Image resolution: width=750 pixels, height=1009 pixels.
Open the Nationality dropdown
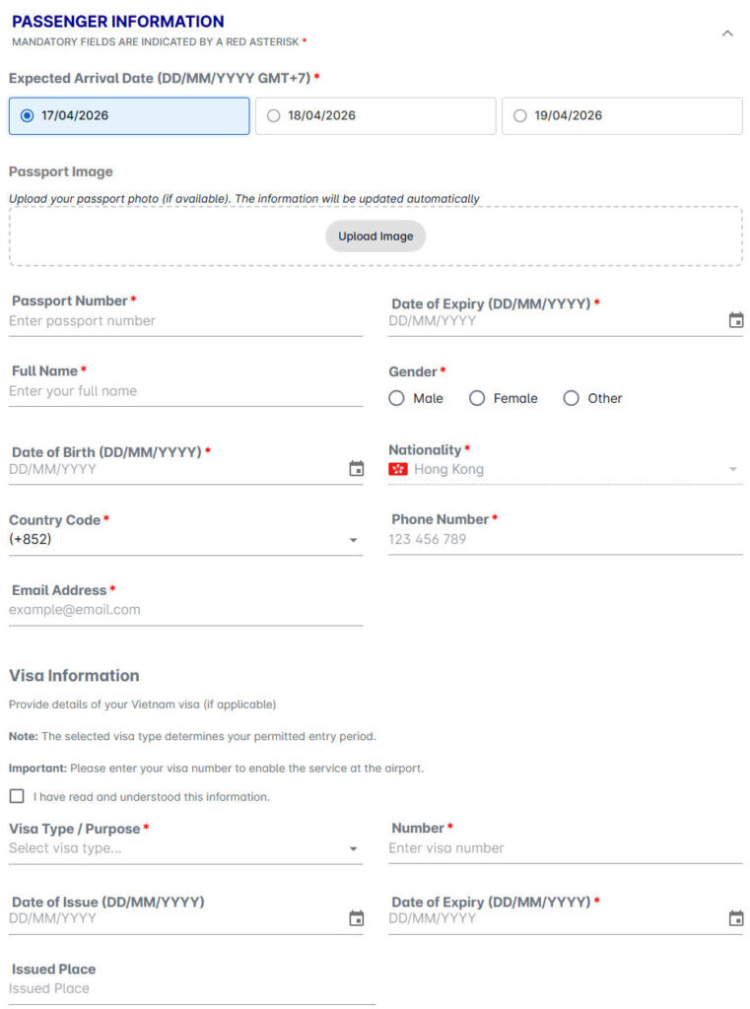coord(566,469)
